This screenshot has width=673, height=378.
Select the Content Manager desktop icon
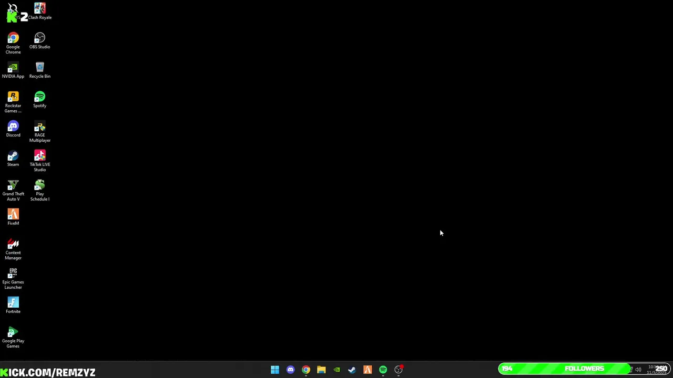click(13, 249)
